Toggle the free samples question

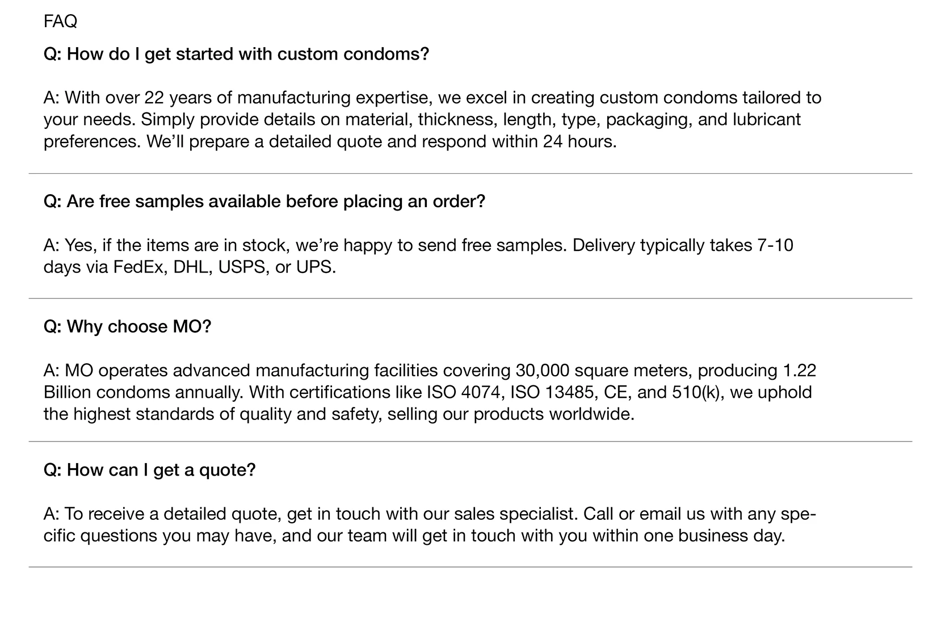264,201
